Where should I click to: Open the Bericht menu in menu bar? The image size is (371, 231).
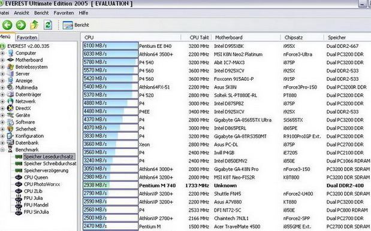pyautogui.click(x=41, y=13)
